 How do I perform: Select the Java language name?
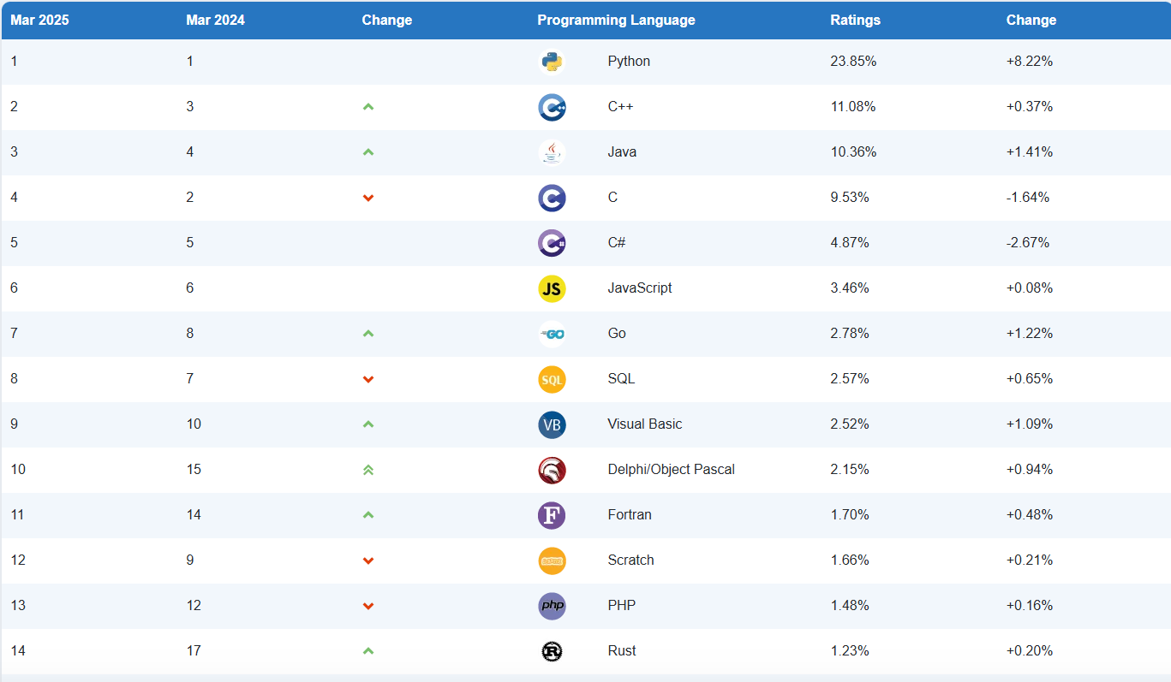(622, 152)
